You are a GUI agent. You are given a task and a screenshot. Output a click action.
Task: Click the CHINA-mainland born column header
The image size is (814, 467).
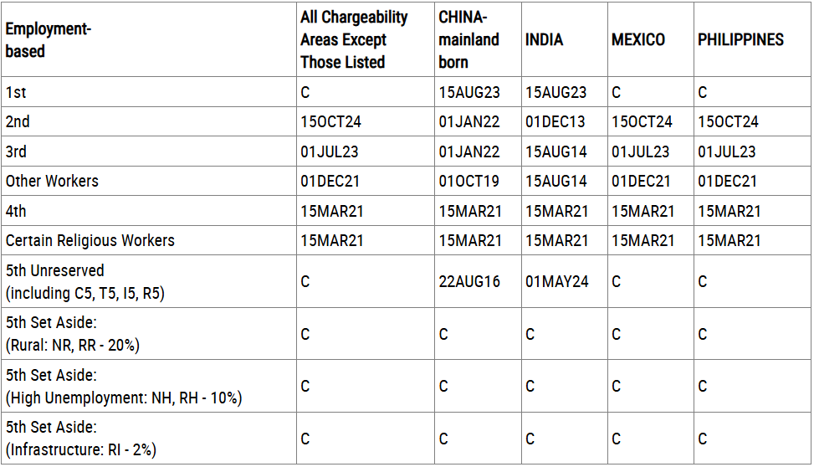pos(468,40)
